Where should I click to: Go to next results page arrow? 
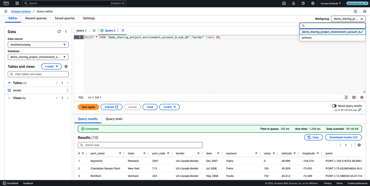[x=351, y=145]
